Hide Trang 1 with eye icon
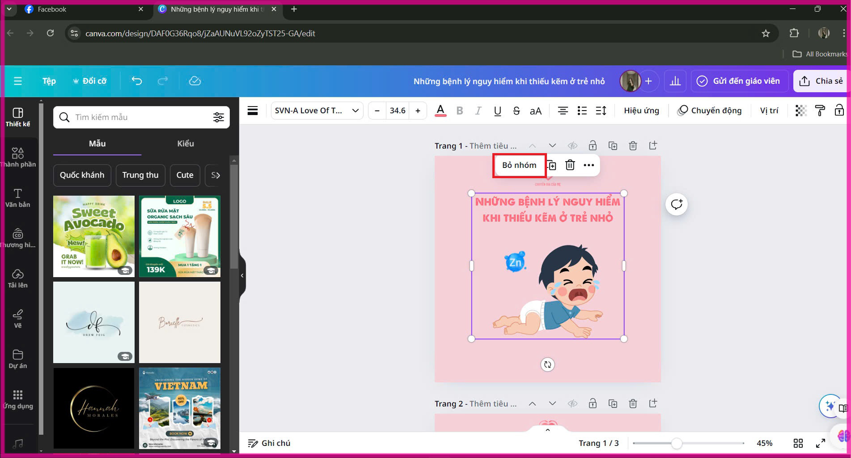This screenshot has height=458, width=851. tap(572, 146)
